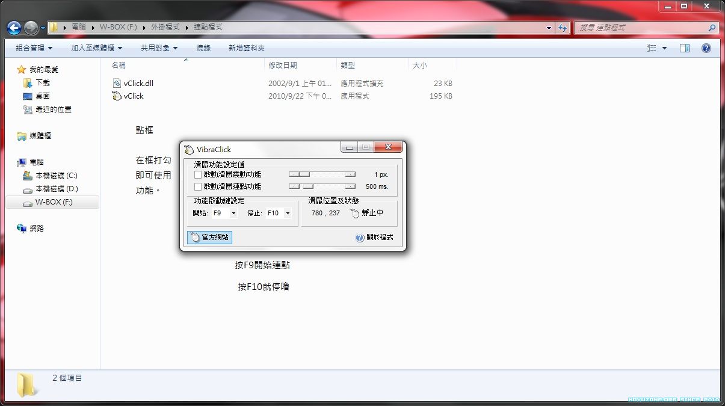725x406 pixels.
Task: Expand the 組合管理 toolbar menu
Action: click(x=34, y=48)
